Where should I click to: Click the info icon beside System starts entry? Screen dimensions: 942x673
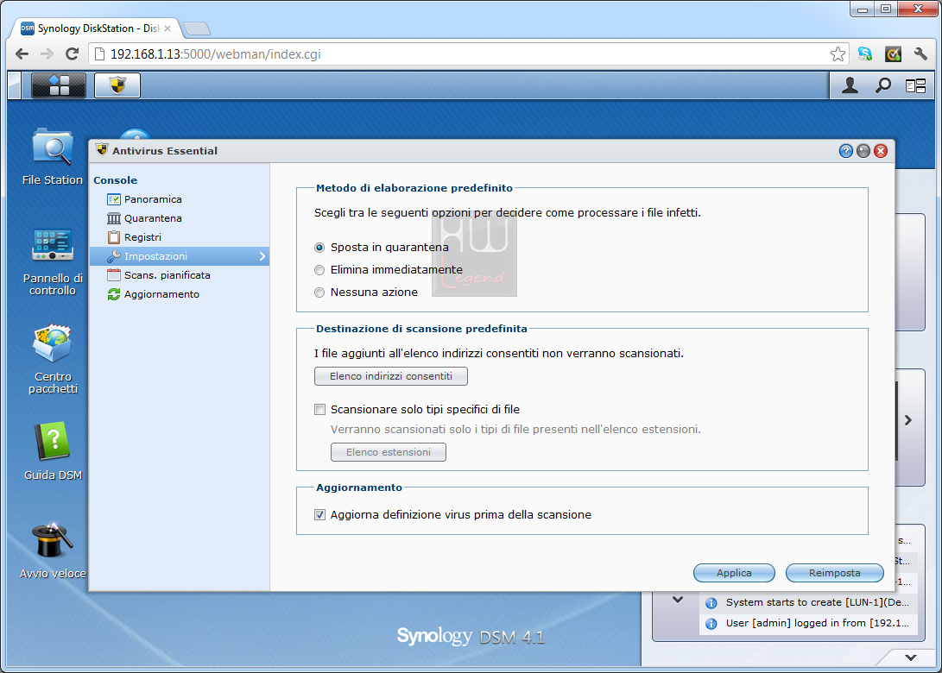[711, 603]
